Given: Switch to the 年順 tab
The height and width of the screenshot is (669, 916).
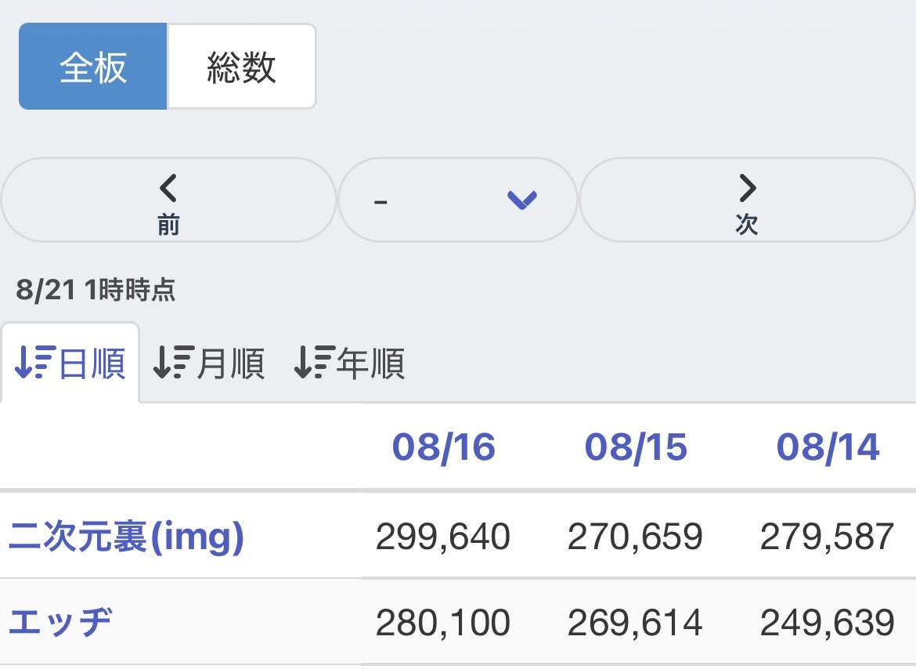Looking at the screenshot, I should click(348, 363).
